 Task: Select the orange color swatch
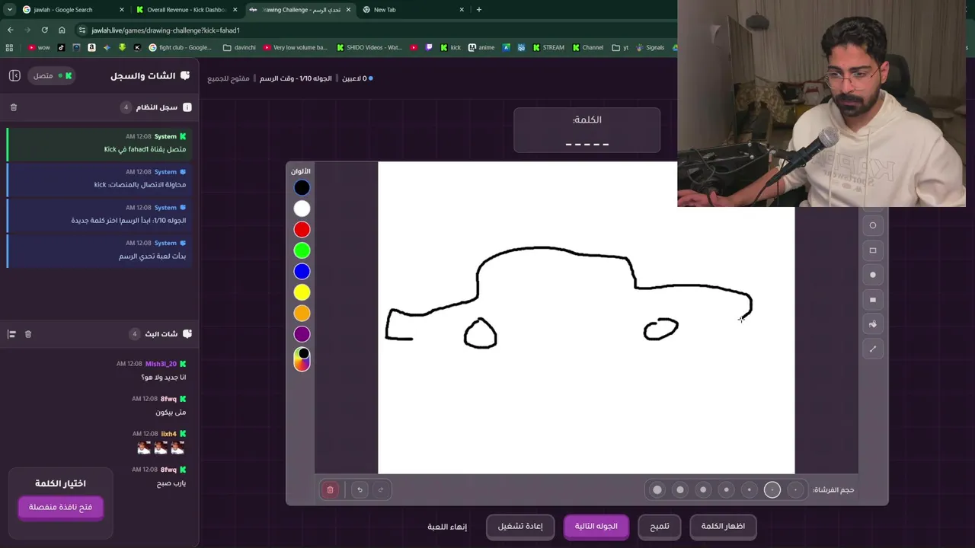(302, 314)
